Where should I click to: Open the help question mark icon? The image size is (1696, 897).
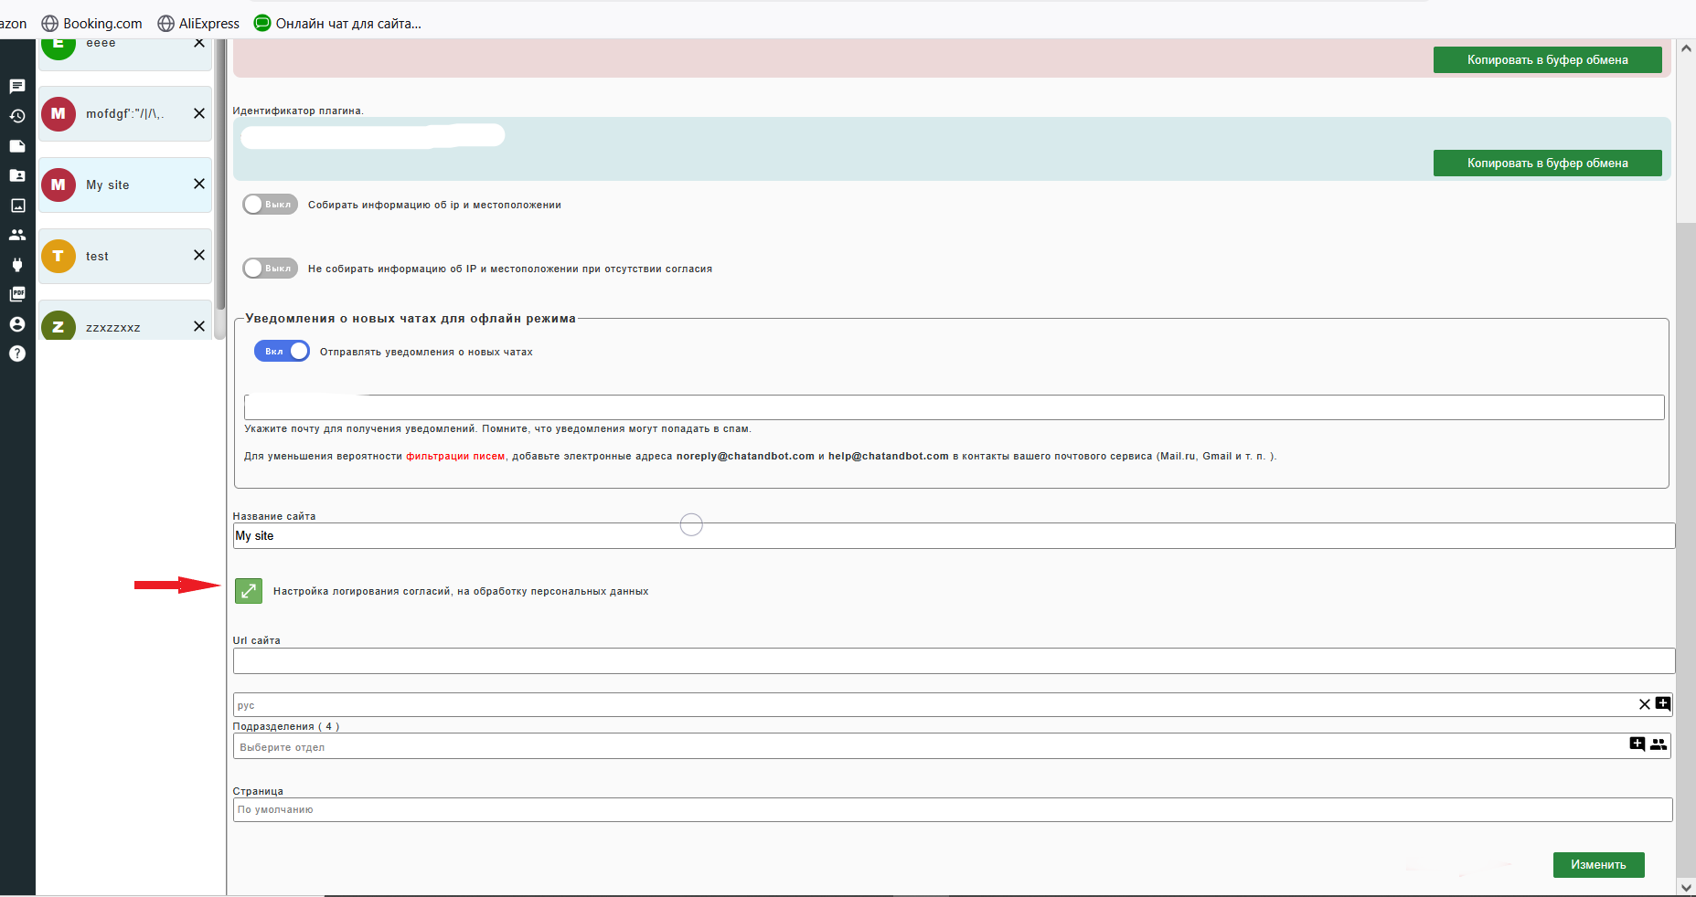tap(17, 354)
